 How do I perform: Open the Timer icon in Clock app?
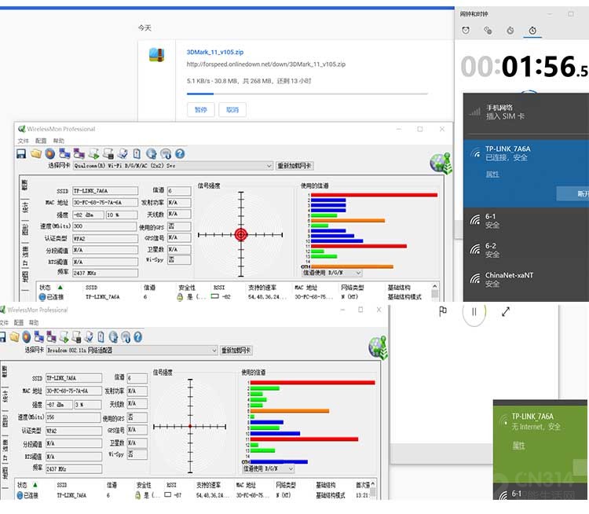pos(510,31)
